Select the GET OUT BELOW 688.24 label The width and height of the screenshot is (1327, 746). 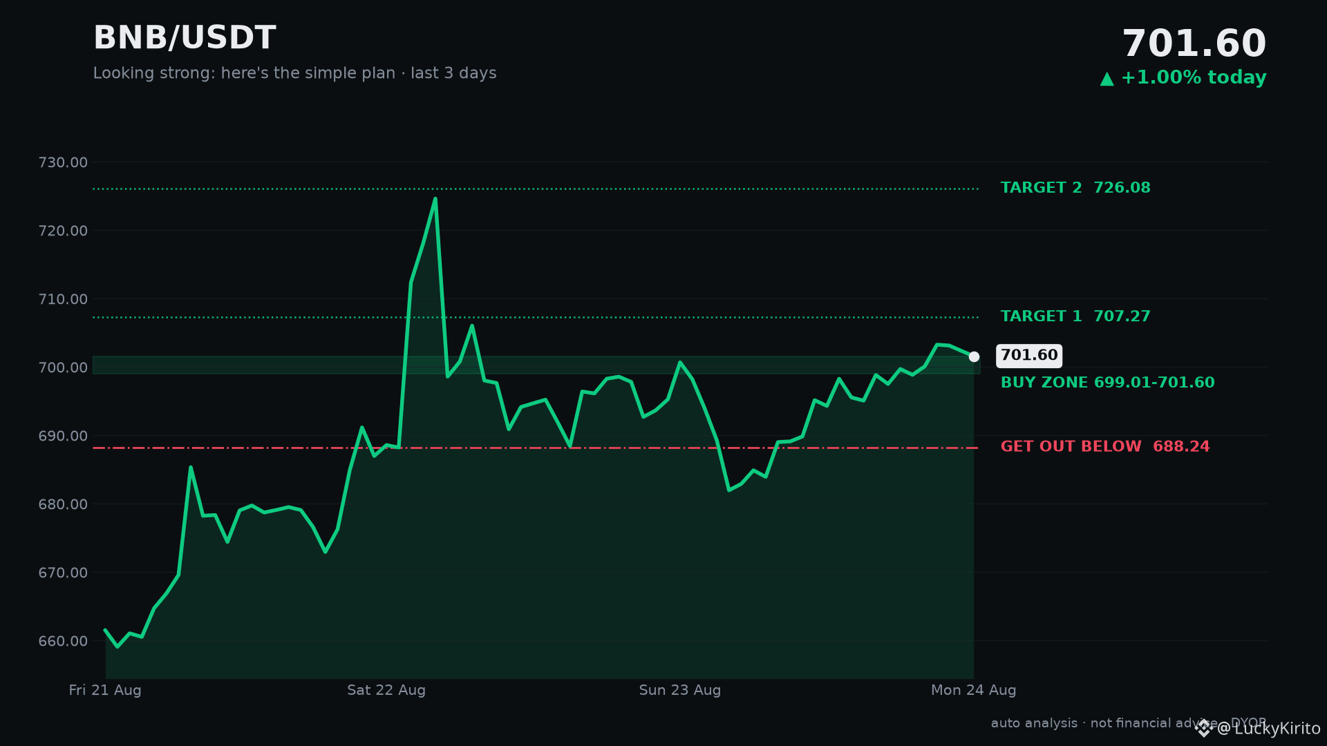(1105, 447)
